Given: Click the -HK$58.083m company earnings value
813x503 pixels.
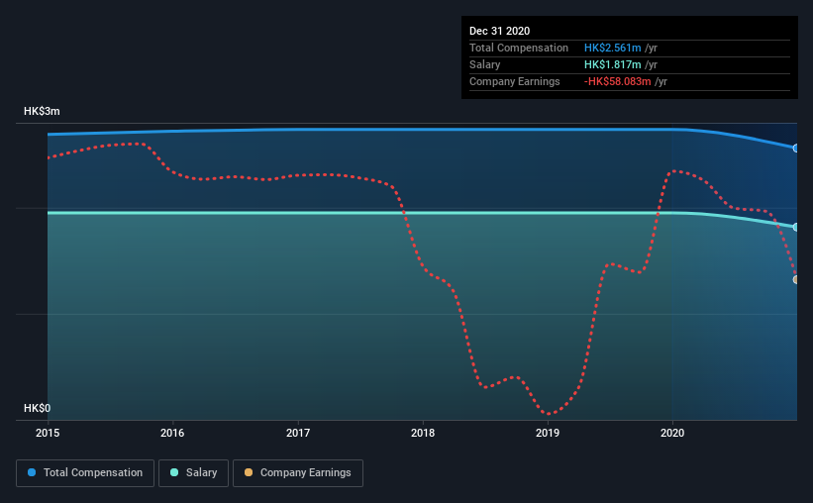Looking at the screenshot, I should pos(617,81).
